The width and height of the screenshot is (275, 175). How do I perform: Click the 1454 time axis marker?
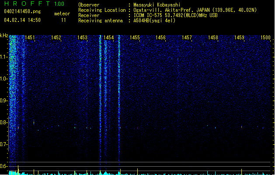109,38
